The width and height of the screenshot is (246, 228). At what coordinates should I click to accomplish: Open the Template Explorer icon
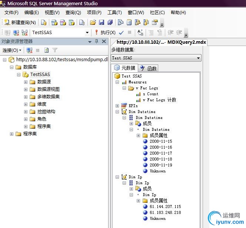pos(146,23)
